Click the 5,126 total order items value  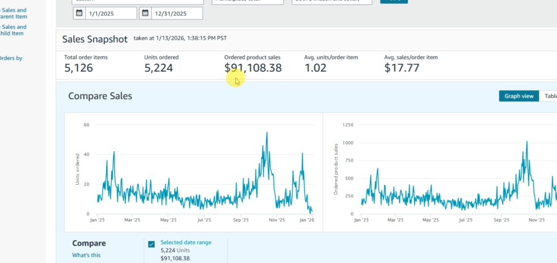click(x=78, y=69)
